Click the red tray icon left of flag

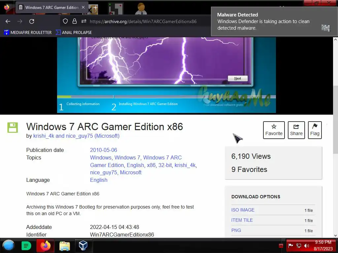tap(281, 246)
